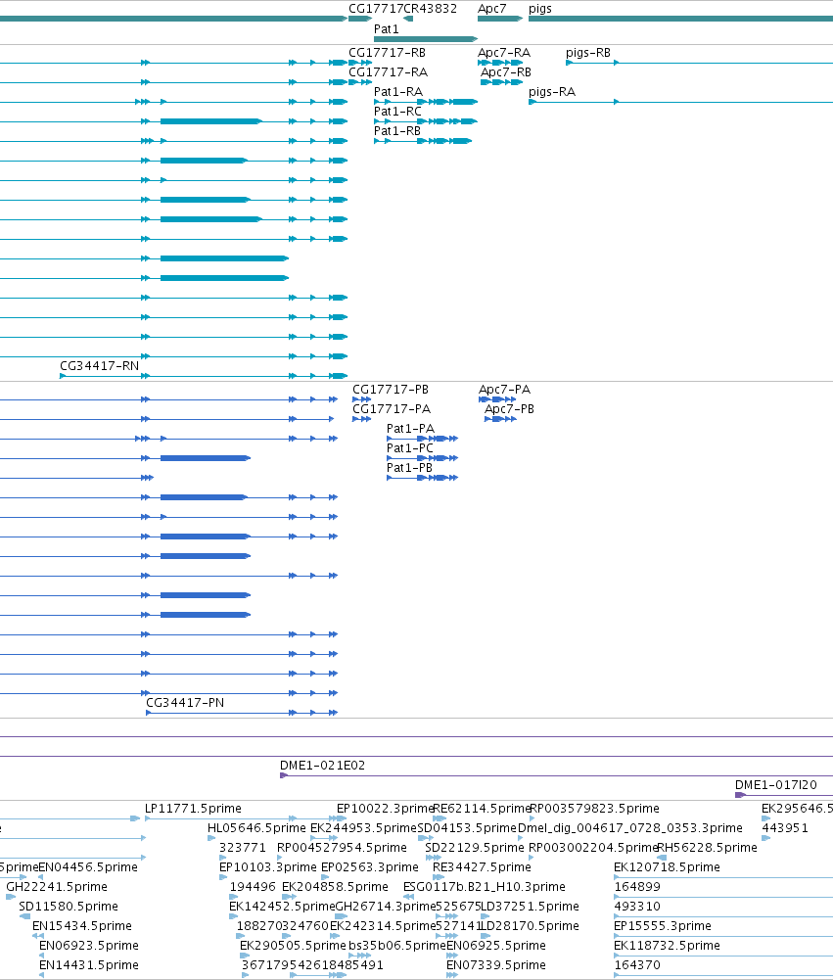Click the CG17717-PA protein label

[x=392, y=409]
